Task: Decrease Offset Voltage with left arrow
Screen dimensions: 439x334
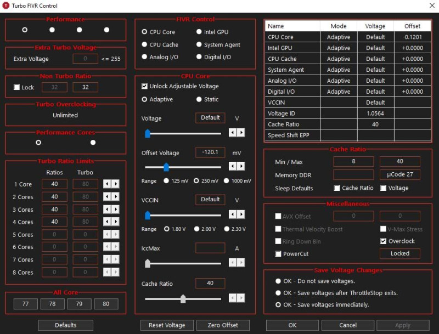Action: point(233,166)
